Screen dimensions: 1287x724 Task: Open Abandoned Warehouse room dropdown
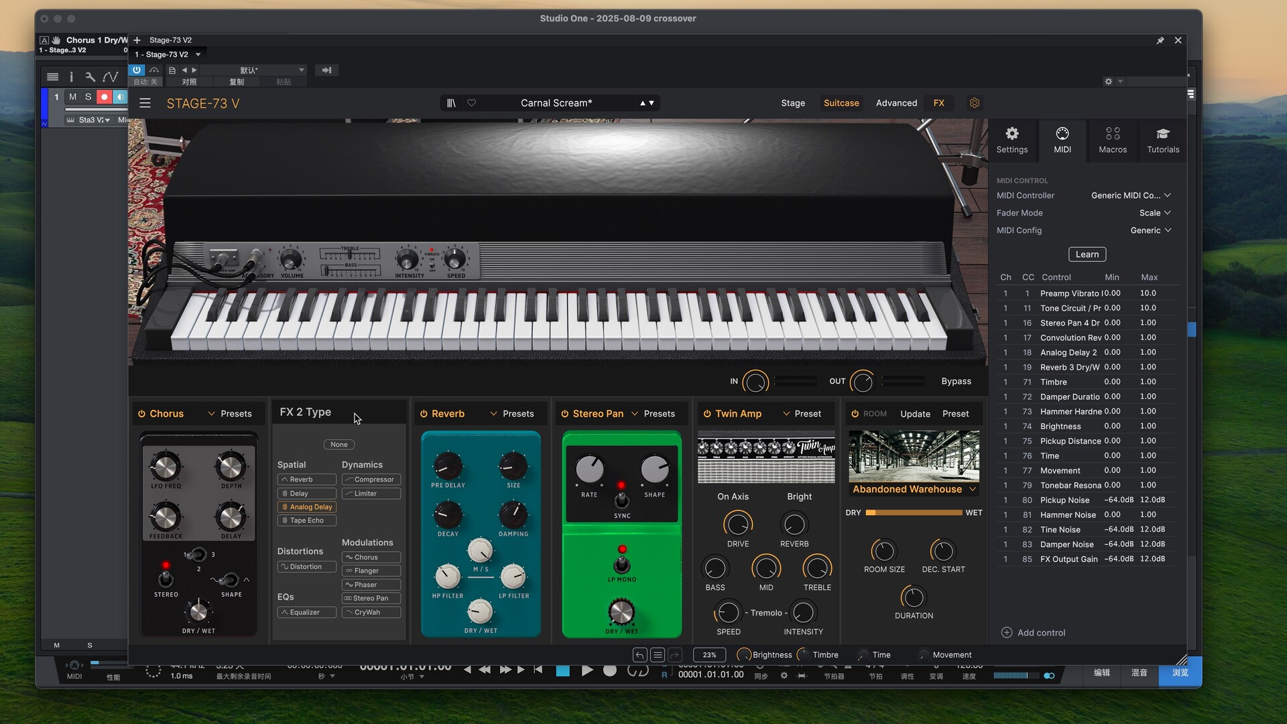pyautogui.click(x=914, y=490)
